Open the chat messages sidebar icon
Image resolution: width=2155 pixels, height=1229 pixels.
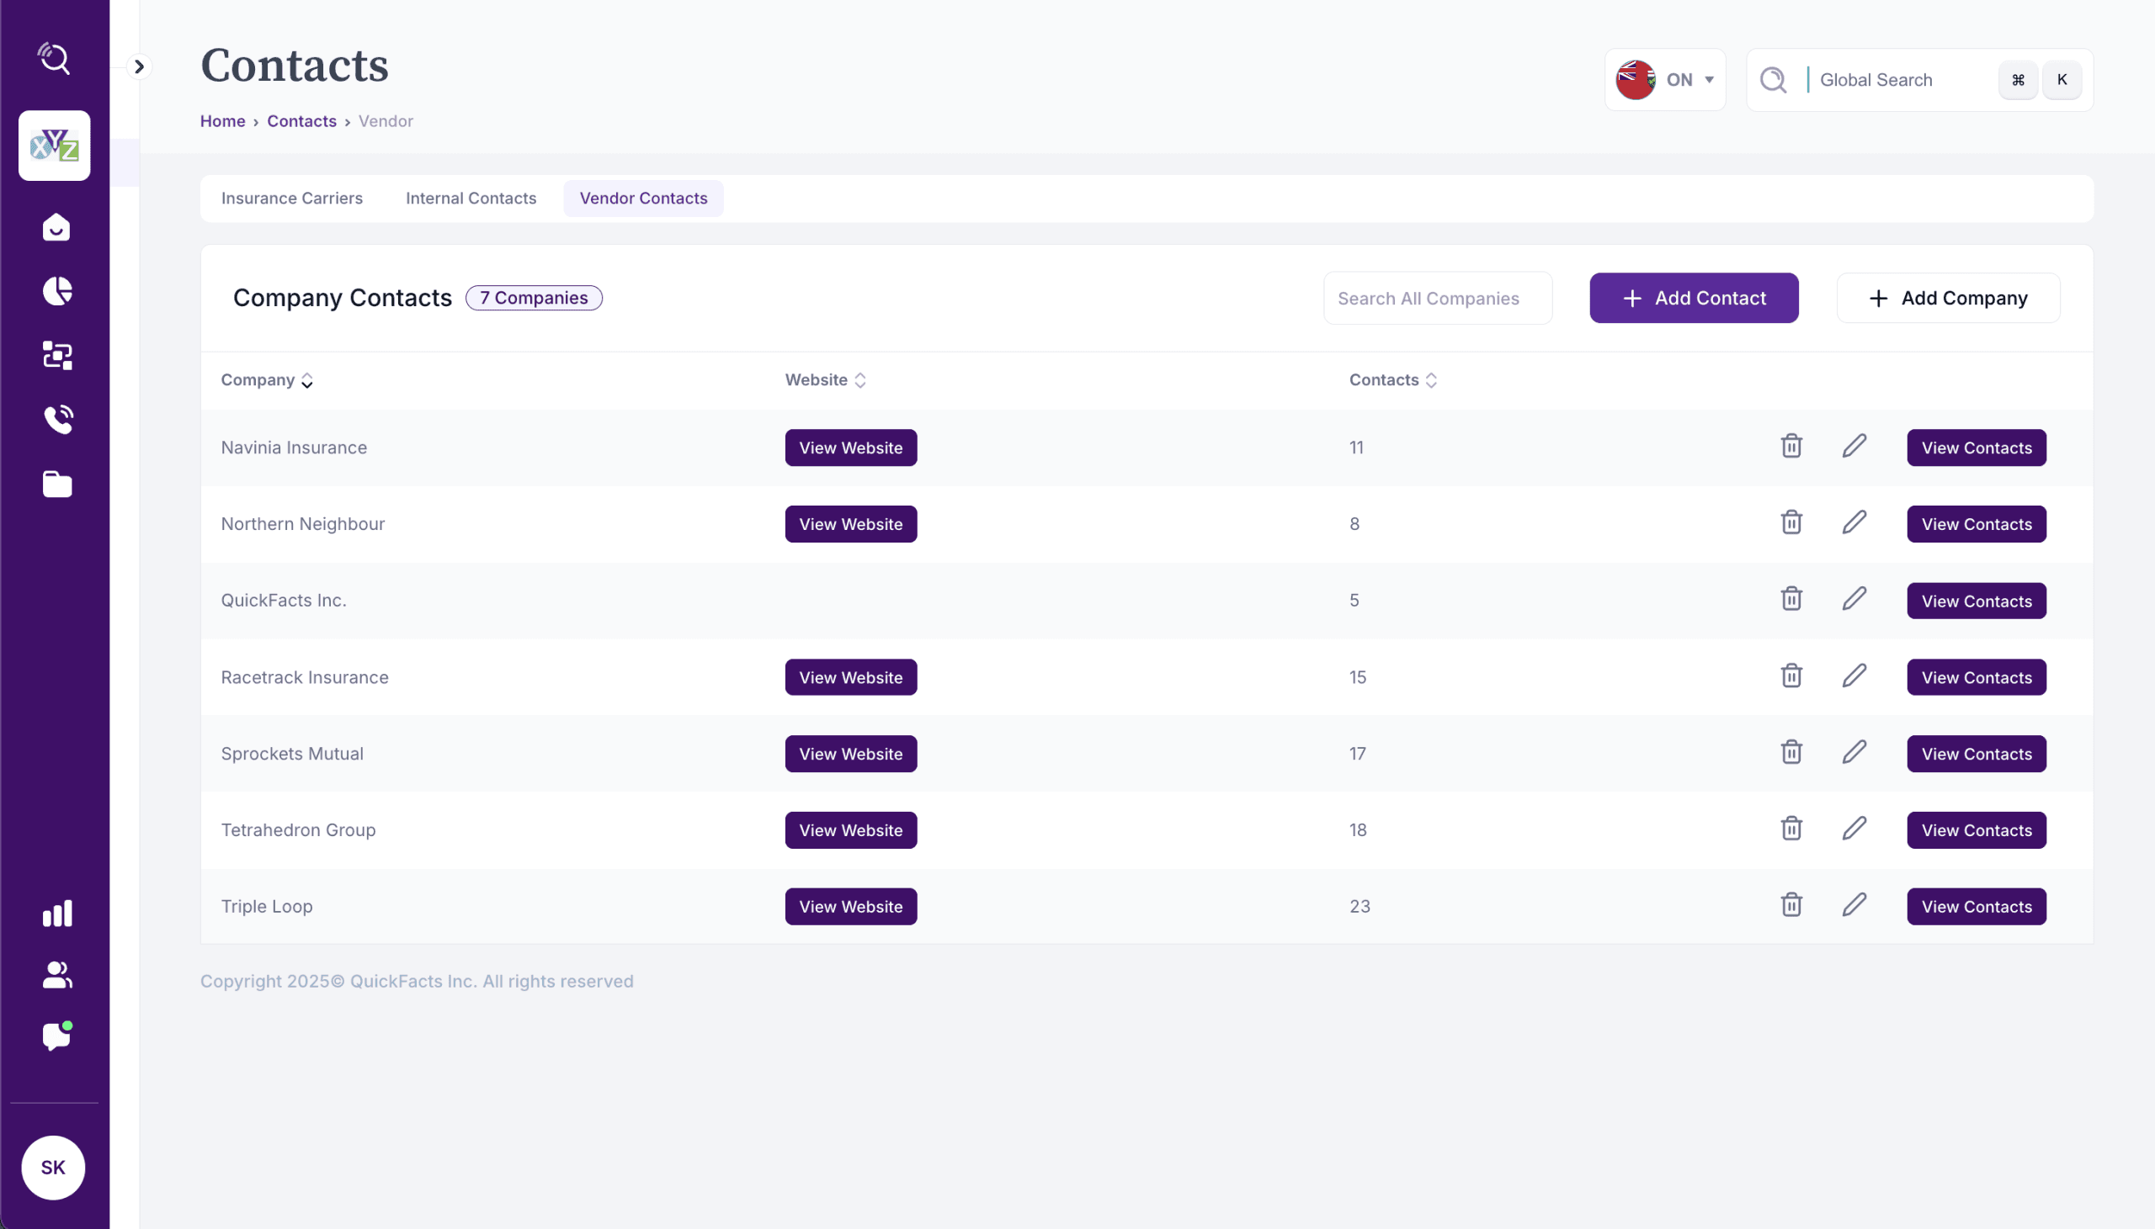(56, 1036)
